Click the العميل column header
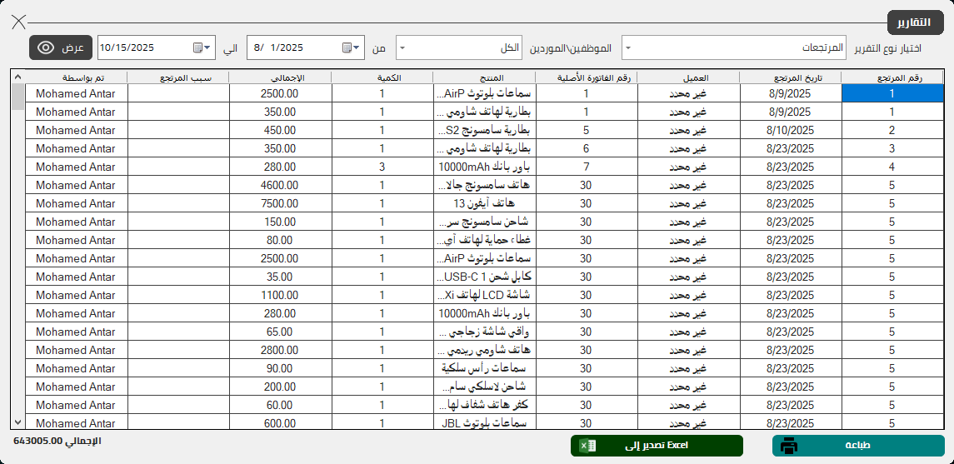The width and height of the screenshot is (954, 464). (689, 77)
